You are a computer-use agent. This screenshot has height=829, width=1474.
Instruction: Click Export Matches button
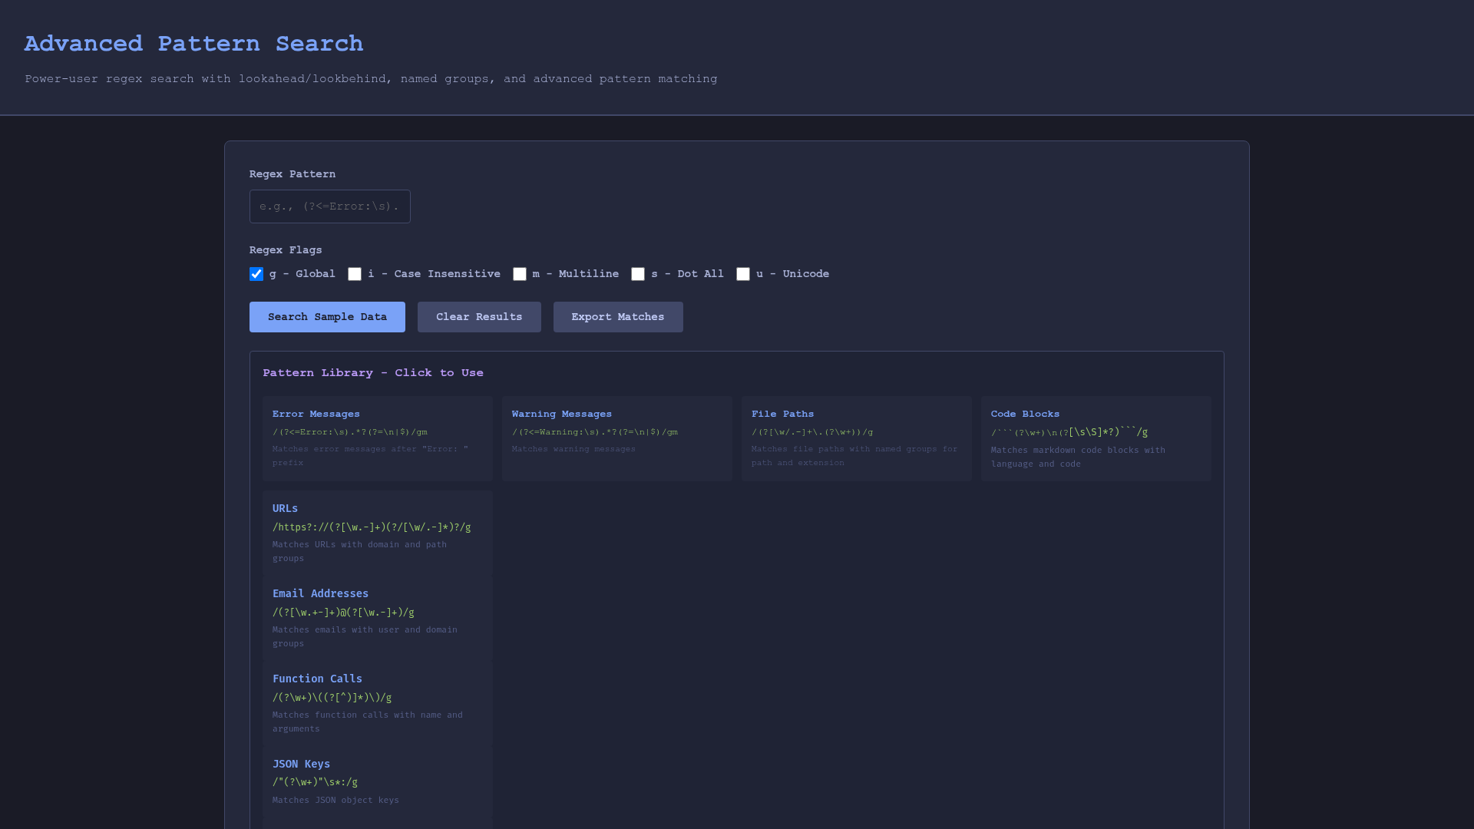617,317
